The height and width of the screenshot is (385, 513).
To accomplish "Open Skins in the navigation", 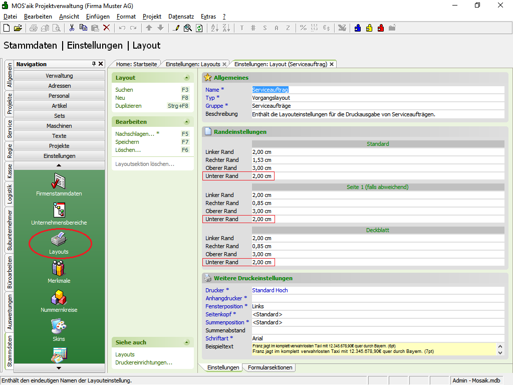I will pyautogui.click(x=59, y=330).
